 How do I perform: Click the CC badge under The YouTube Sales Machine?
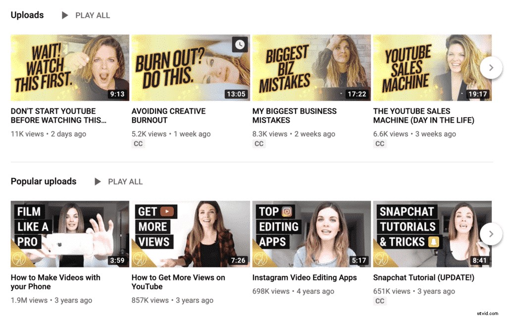point(380,144)
